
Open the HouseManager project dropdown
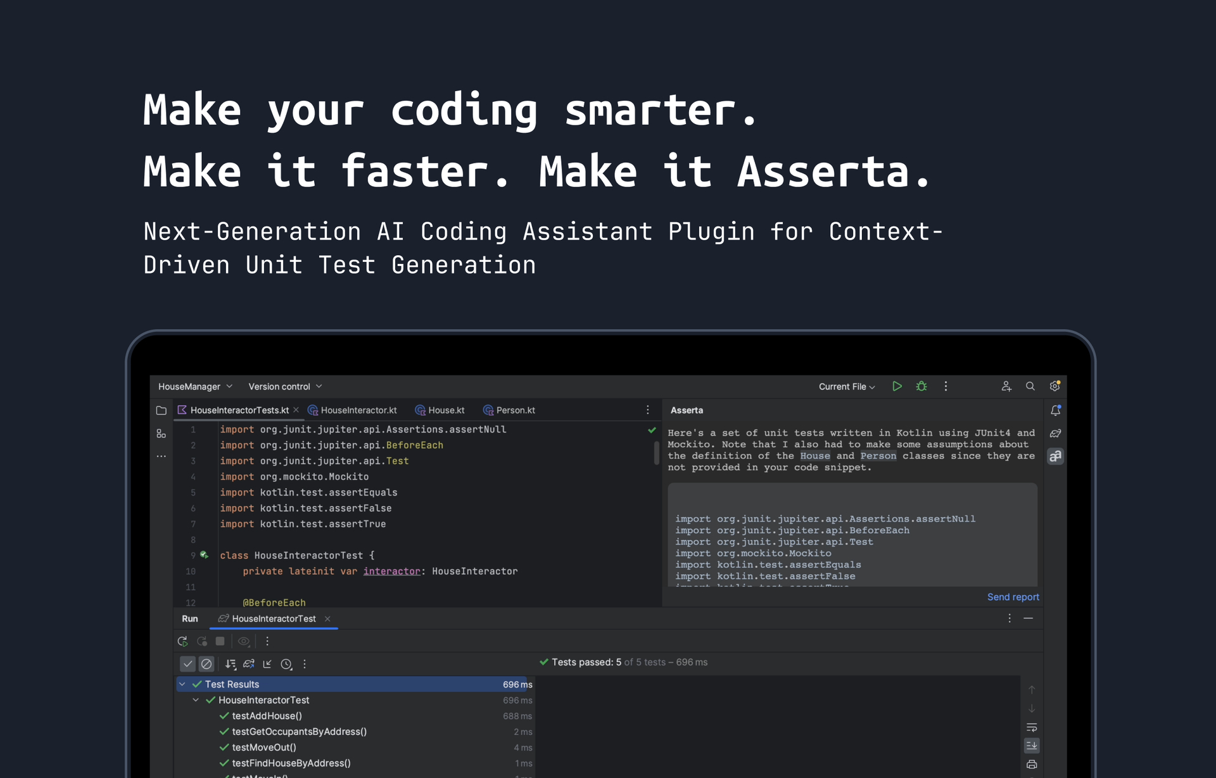coord(195,386)
